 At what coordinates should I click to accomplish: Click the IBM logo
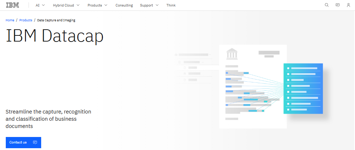(12, 5)
